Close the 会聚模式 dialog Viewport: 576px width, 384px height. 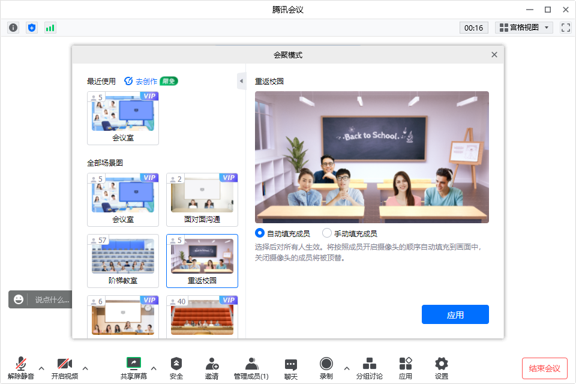(x=494, y=55)
